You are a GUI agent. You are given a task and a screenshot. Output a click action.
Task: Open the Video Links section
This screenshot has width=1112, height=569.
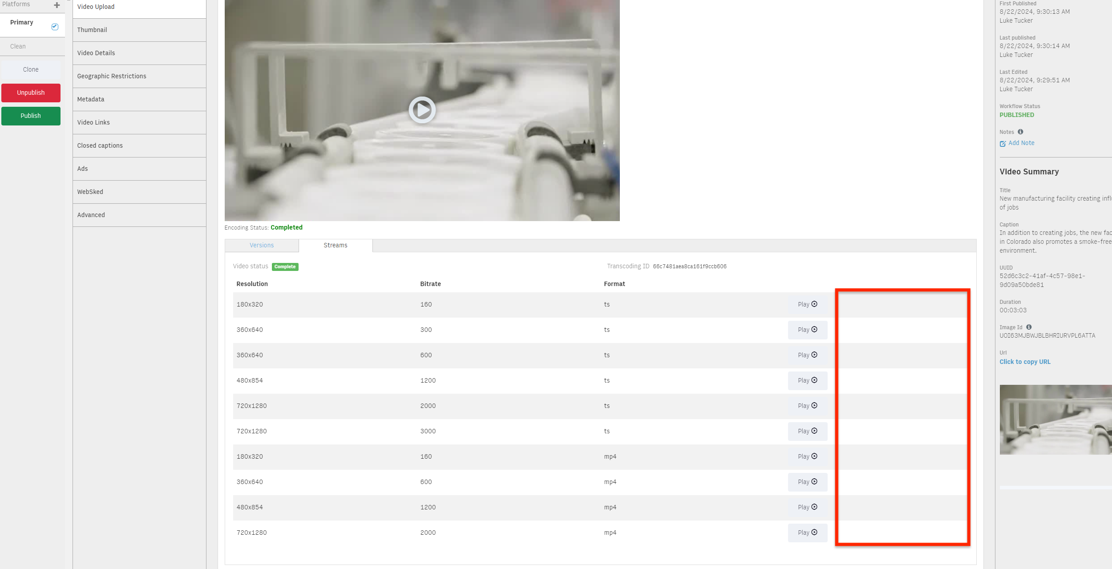tap(139, 122)
